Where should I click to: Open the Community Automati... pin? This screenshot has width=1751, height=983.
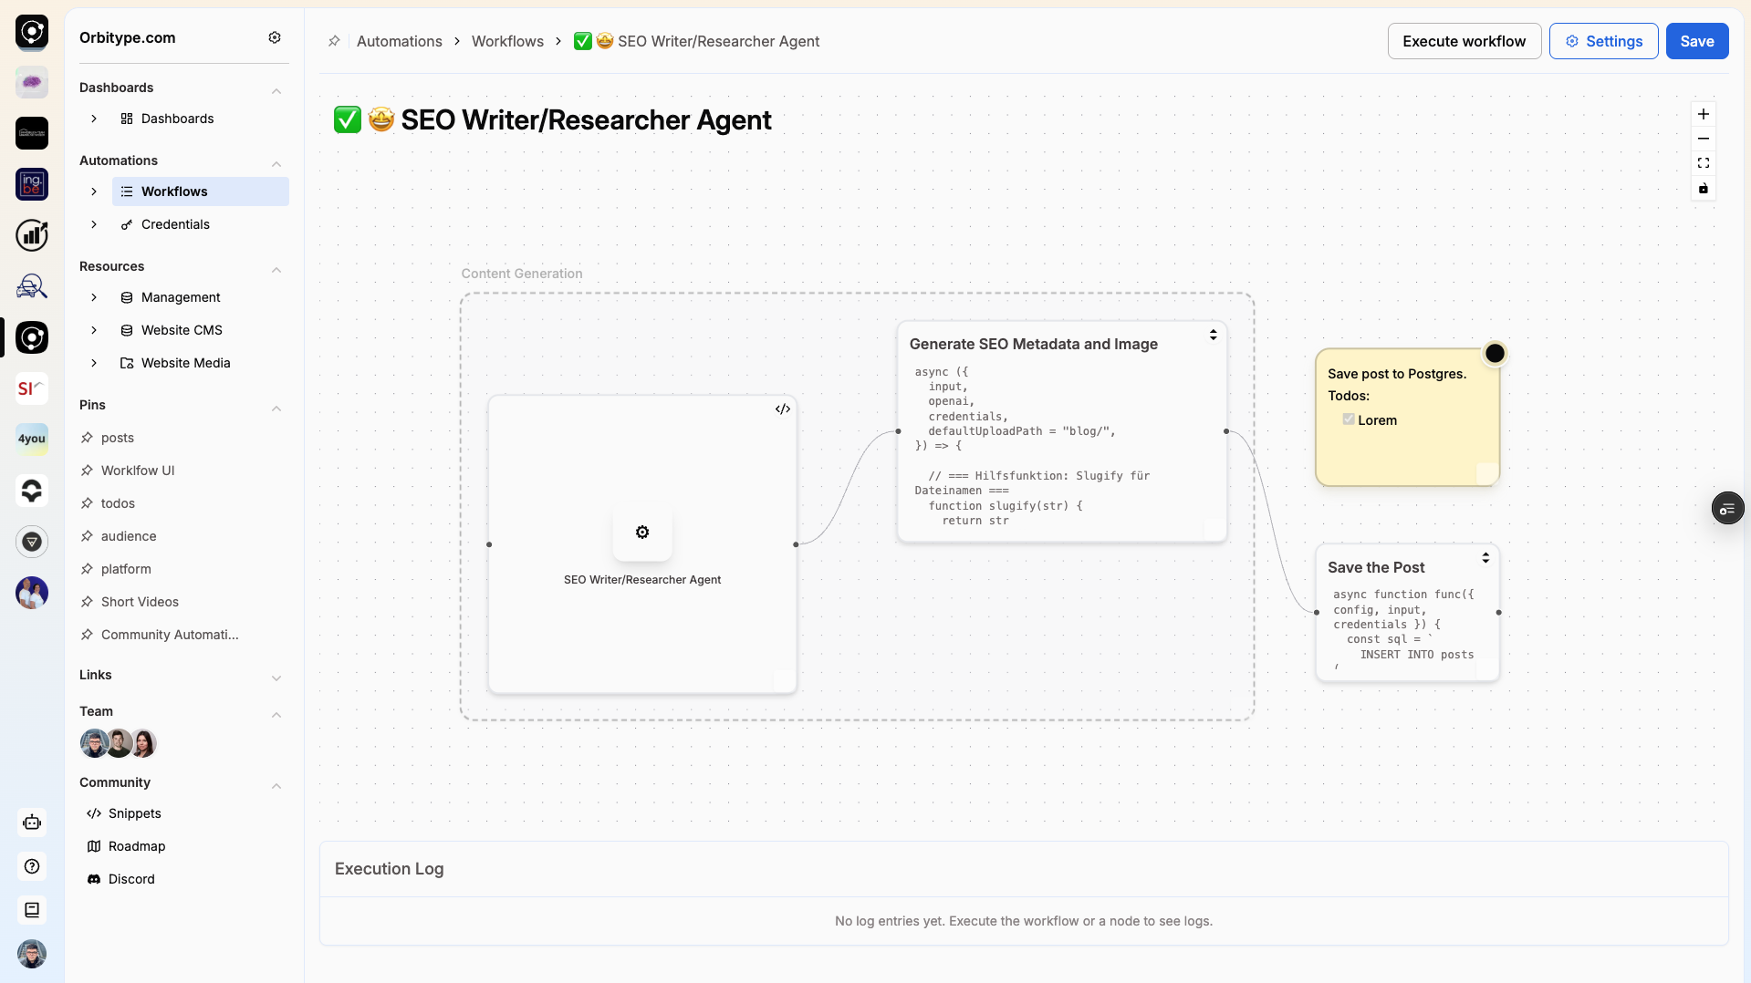click(170, 635)
